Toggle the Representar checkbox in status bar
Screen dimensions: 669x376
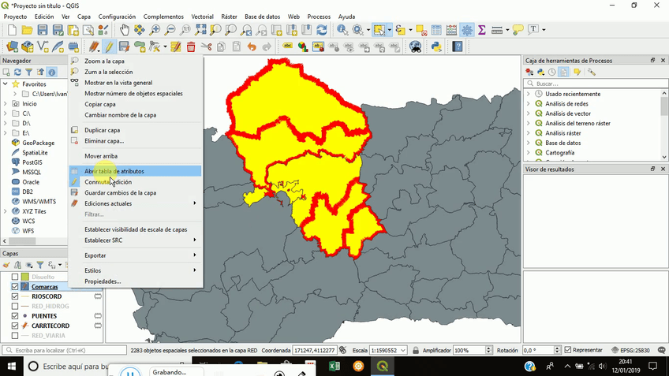[x=566, y=350]
